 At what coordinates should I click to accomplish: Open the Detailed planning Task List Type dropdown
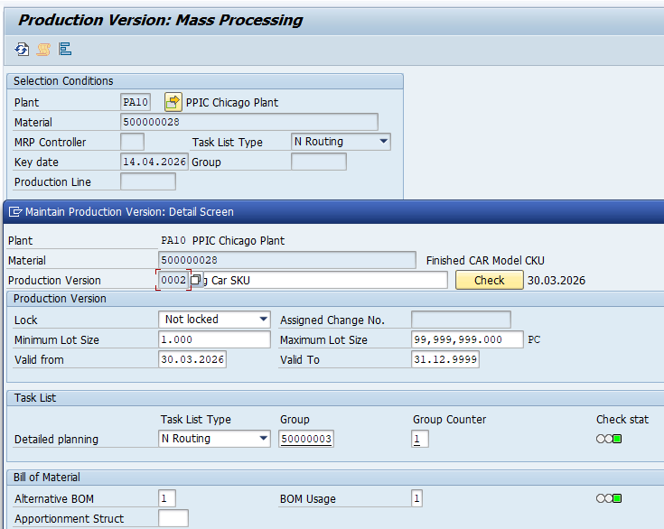pyautogui.click(x=263, y=439)
